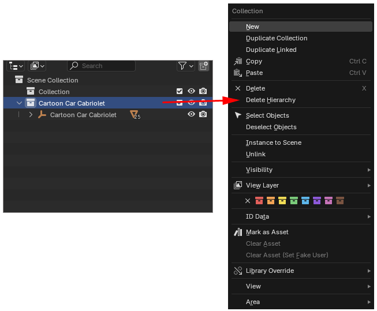Screen dimensions: 377x311
Task: Click the Mark as Asset library icon
Action: [x=238, y=232]
